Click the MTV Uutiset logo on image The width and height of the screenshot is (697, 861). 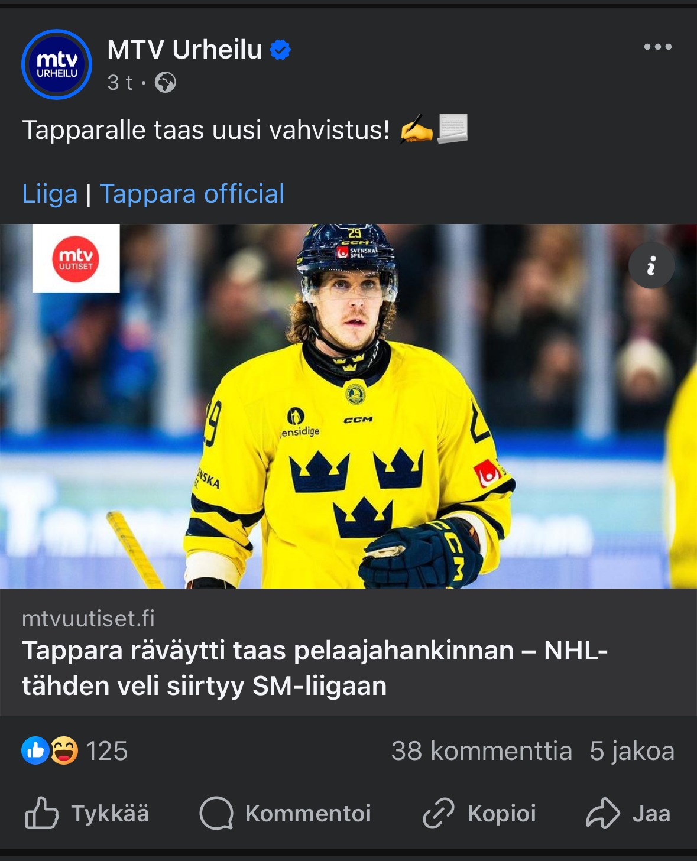point(76,258)
